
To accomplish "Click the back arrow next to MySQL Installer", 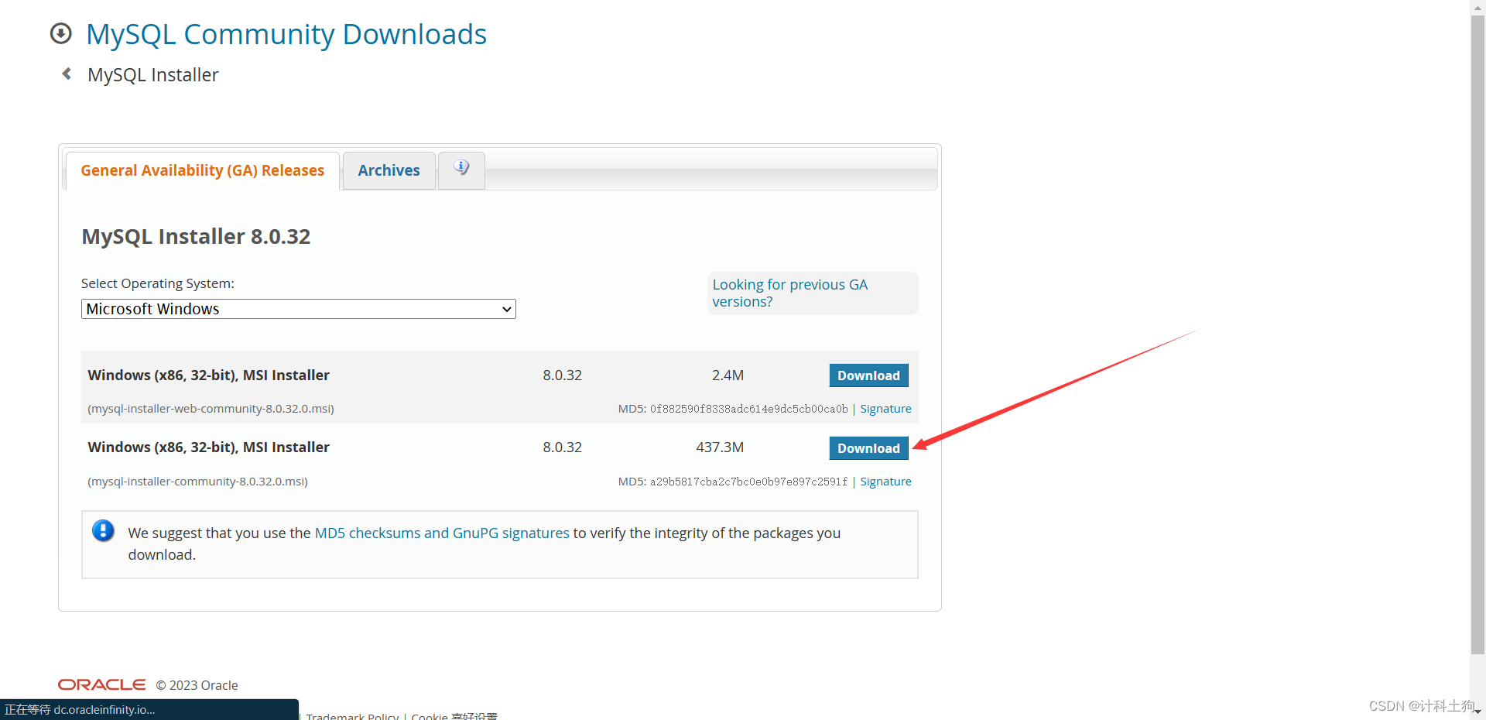I will click(67, 74).
